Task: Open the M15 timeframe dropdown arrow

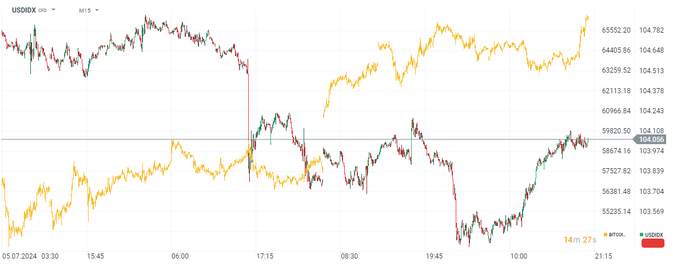Action: (97, 10)
